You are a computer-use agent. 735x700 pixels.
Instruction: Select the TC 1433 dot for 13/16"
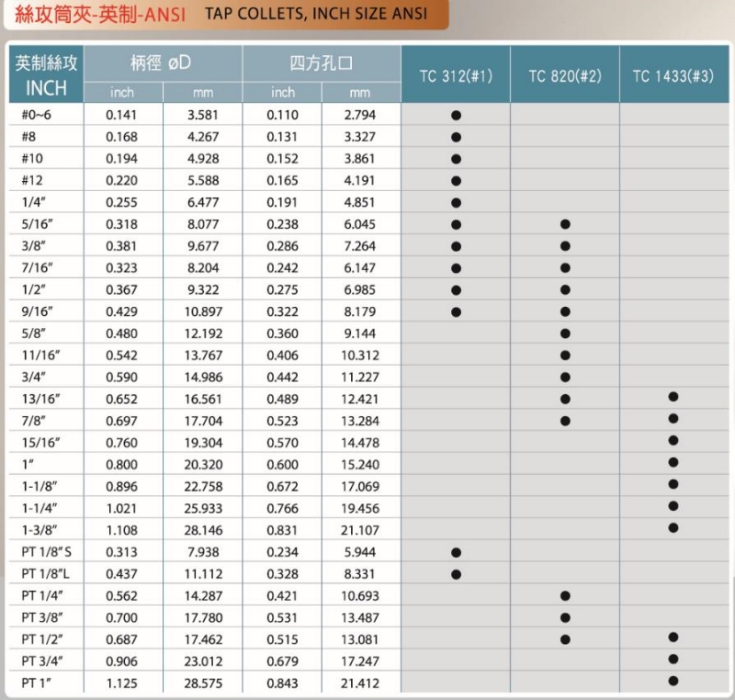673,396
